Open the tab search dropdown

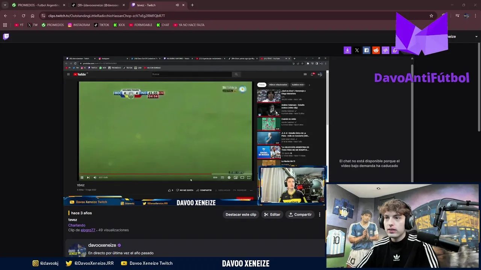5,5
